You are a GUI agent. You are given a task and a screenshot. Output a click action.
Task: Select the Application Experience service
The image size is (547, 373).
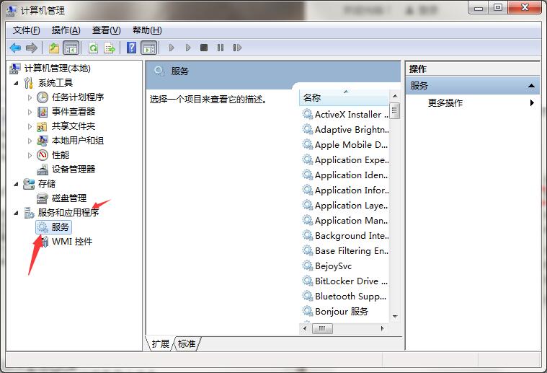point(345,160)
